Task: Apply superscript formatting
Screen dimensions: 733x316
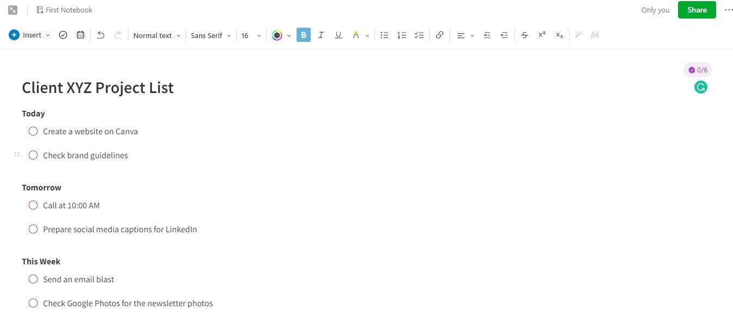Action: tap(541, 35)
